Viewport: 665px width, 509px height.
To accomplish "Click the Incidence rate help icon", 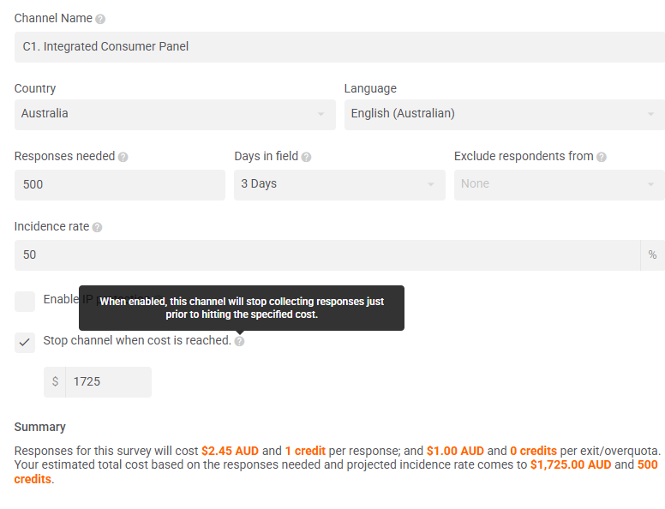I will tap(97, 227).
